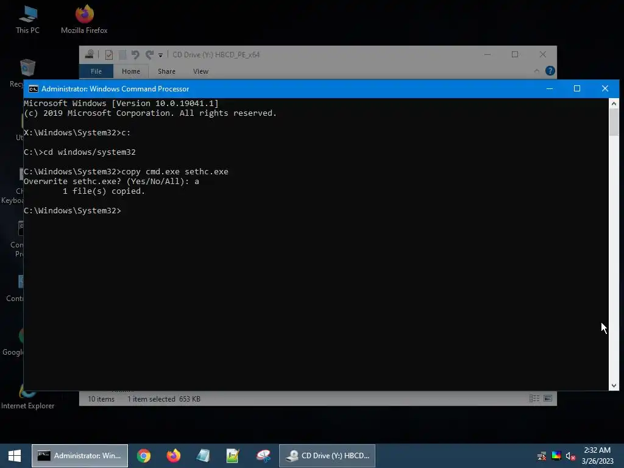Screen dimensions: 624x468
Task: Click the CD drive icon in Explorer title bar
Action: [x=89, y=54]
